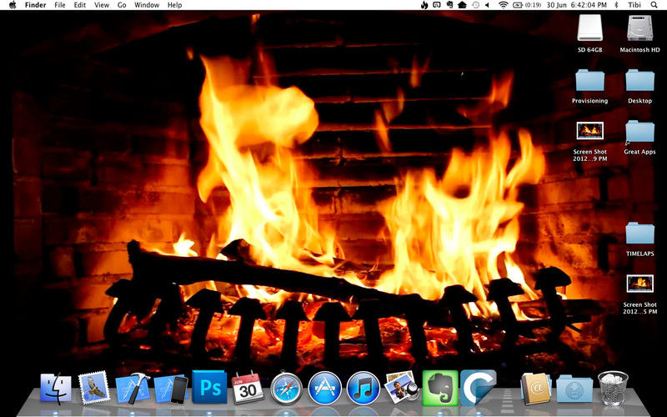Open the Mail stamp icon in dock
The image size is (667, 417).
coord(93,388)
